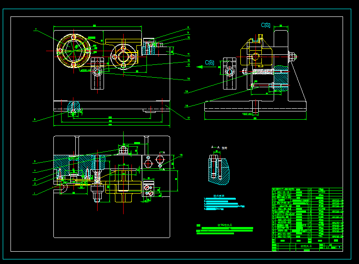Select the compression spring in side view
The width and height of the screenshot is (359, 264).
(262, 72)
